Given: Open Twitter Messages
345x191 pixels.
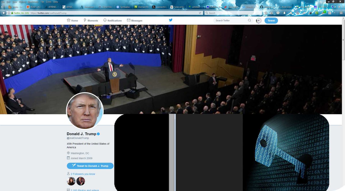Looking at the screenshot, I should click(x=135, y=21).
